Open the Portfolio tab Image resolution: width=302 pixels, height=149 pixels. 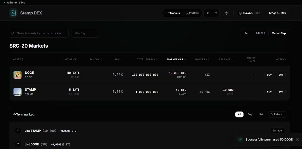[x=193, y=13]
